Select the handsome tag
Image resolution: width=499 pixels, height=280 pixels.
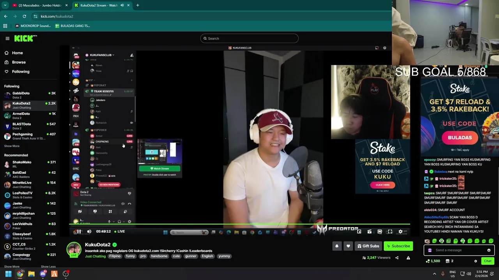[159, 256]
